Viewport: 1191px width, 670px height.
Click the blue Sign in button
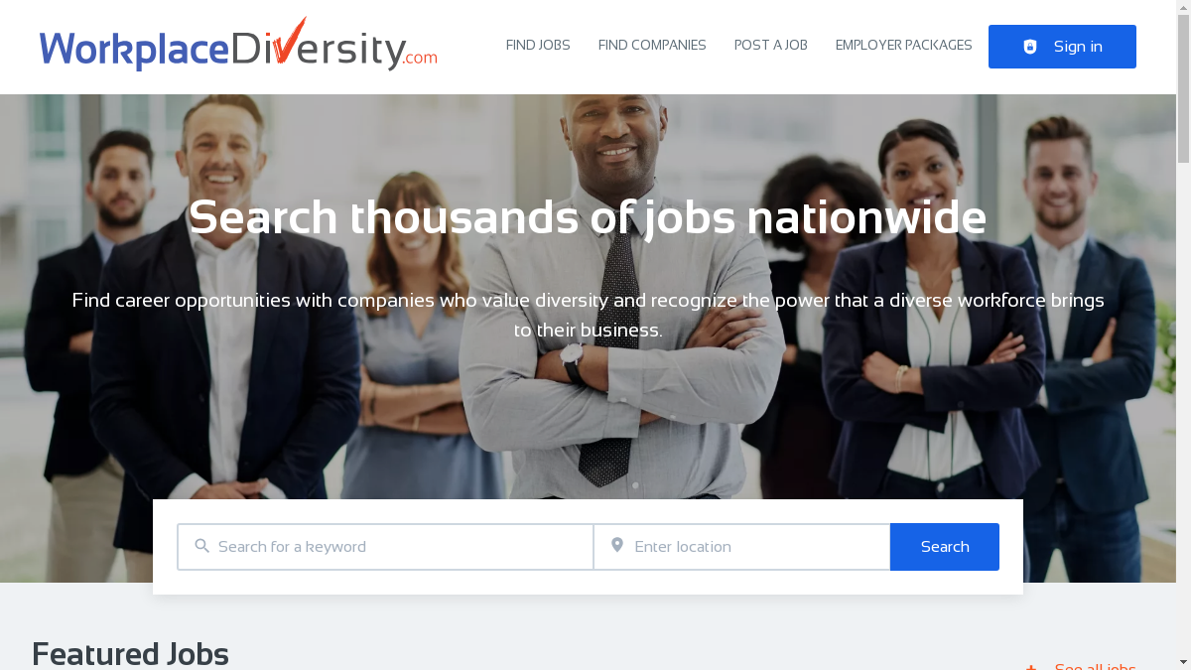(x=1062, y=47)
